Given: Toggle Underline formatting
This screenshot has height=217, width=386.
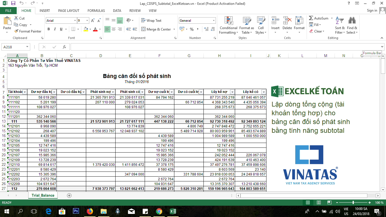Looking at the screenshot, I should click(x=61, y=29).
